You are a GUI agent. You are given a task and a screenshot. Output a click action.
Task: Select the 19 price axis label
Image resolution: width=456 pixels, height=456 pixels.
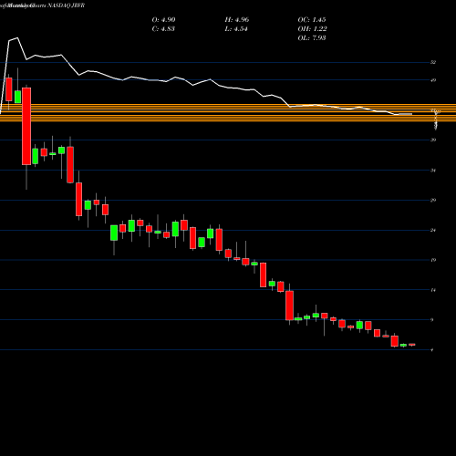[433, 260]
